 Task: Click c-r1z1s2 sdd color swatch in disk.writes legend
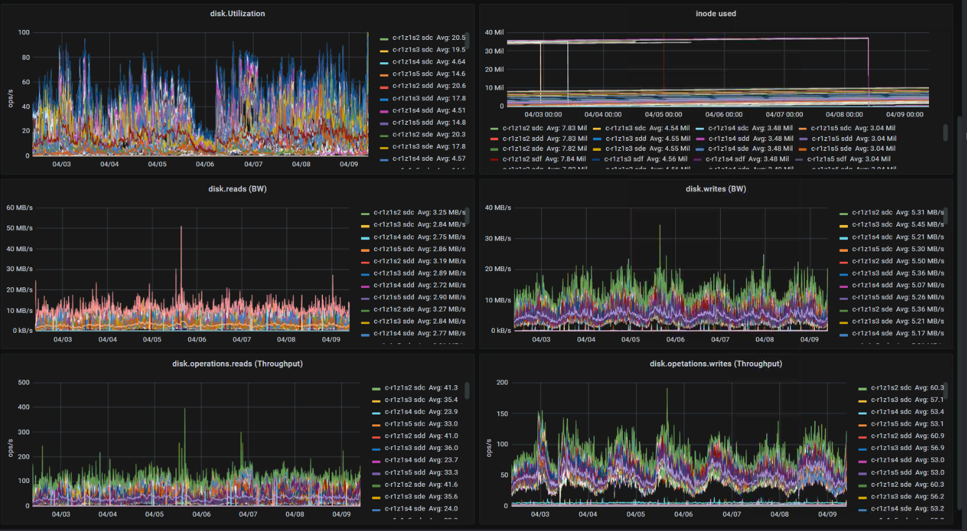click(x=844, y=262)
